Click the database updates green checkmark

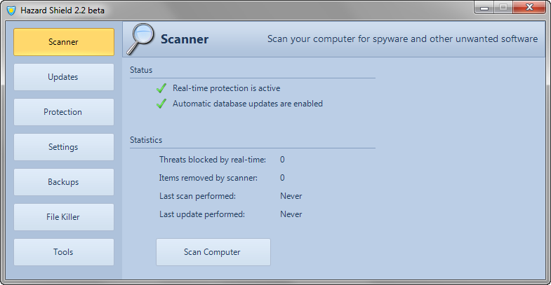click(x=161, y=104)
